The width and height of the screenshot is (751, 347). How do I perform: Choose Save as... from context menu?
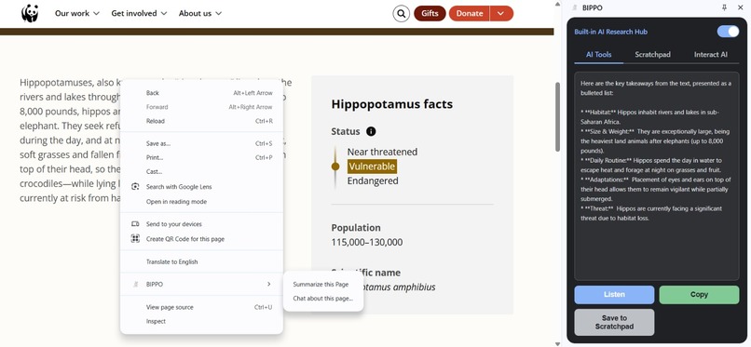click(x=201, y=143)
